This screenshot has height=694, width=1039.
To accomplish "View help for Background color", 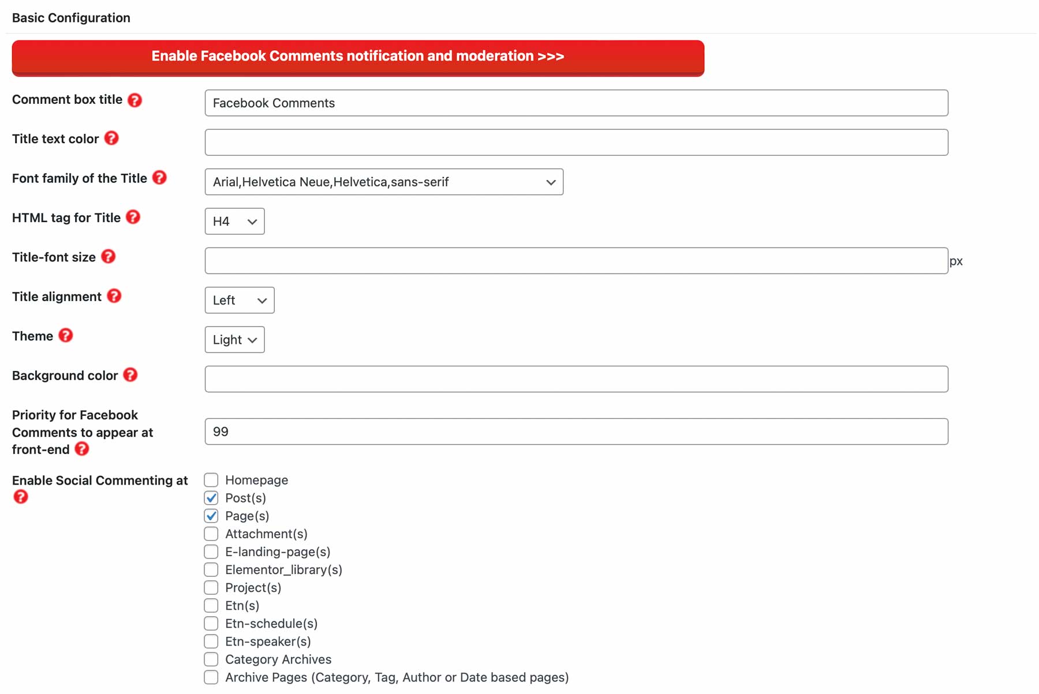I will coord(130,375).
